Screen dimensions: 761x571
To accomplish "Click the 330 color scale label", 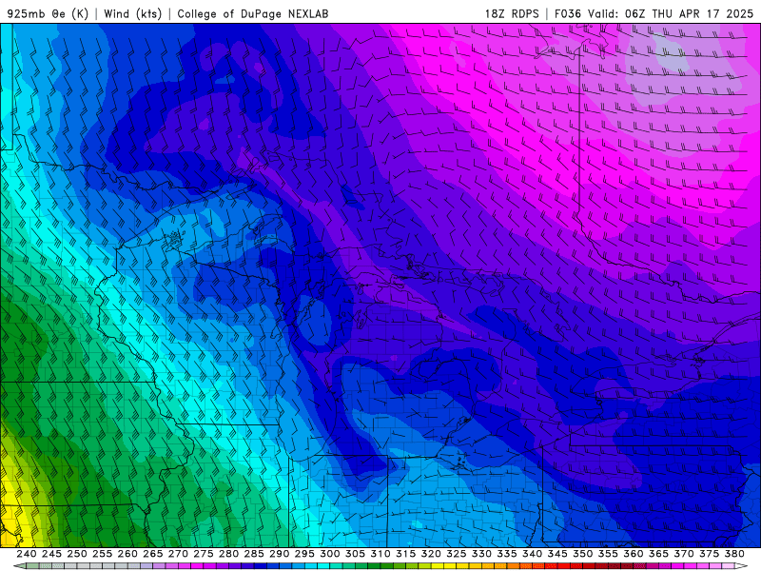I will (481, 554).
